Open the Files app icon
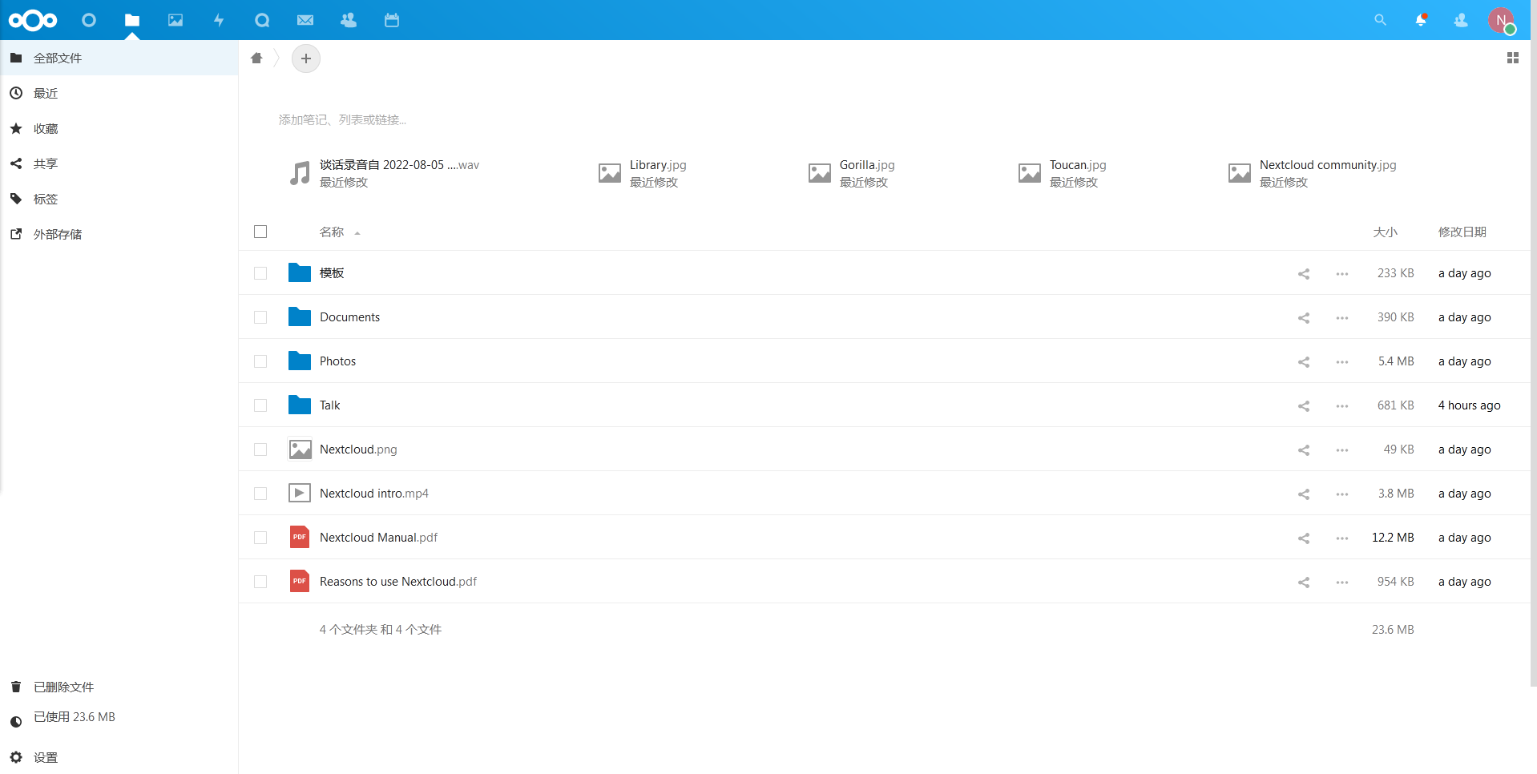Screen dimensions: 1537x774 [132, 20]
